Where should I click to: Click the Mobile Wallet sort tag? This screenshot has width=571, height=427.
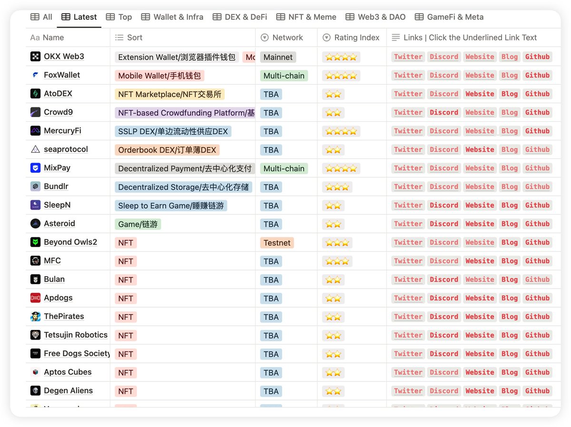(x=160, y=76)
